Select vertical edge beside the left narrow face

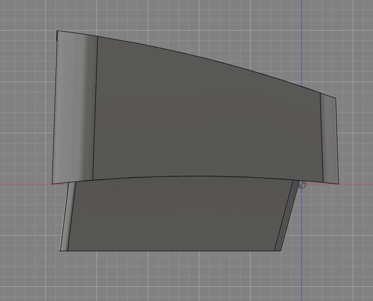click(95, 107)
